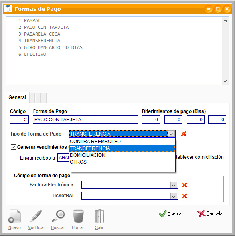Click the Borrar trash can icon
The image size is (235, 237).
tap(78, 216)
